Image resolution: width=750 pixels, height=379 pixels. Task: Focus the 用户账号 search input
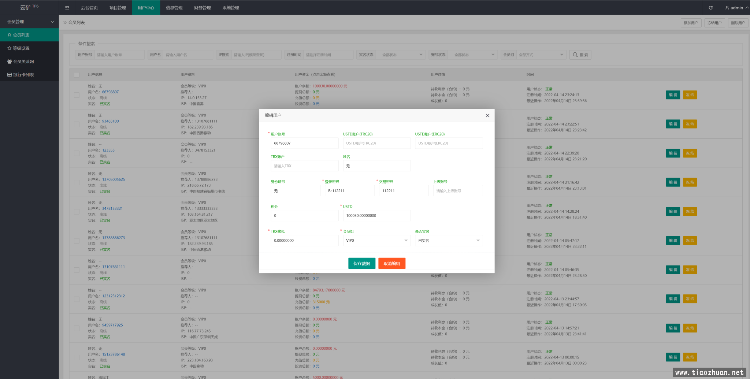[x=119, y=55]
